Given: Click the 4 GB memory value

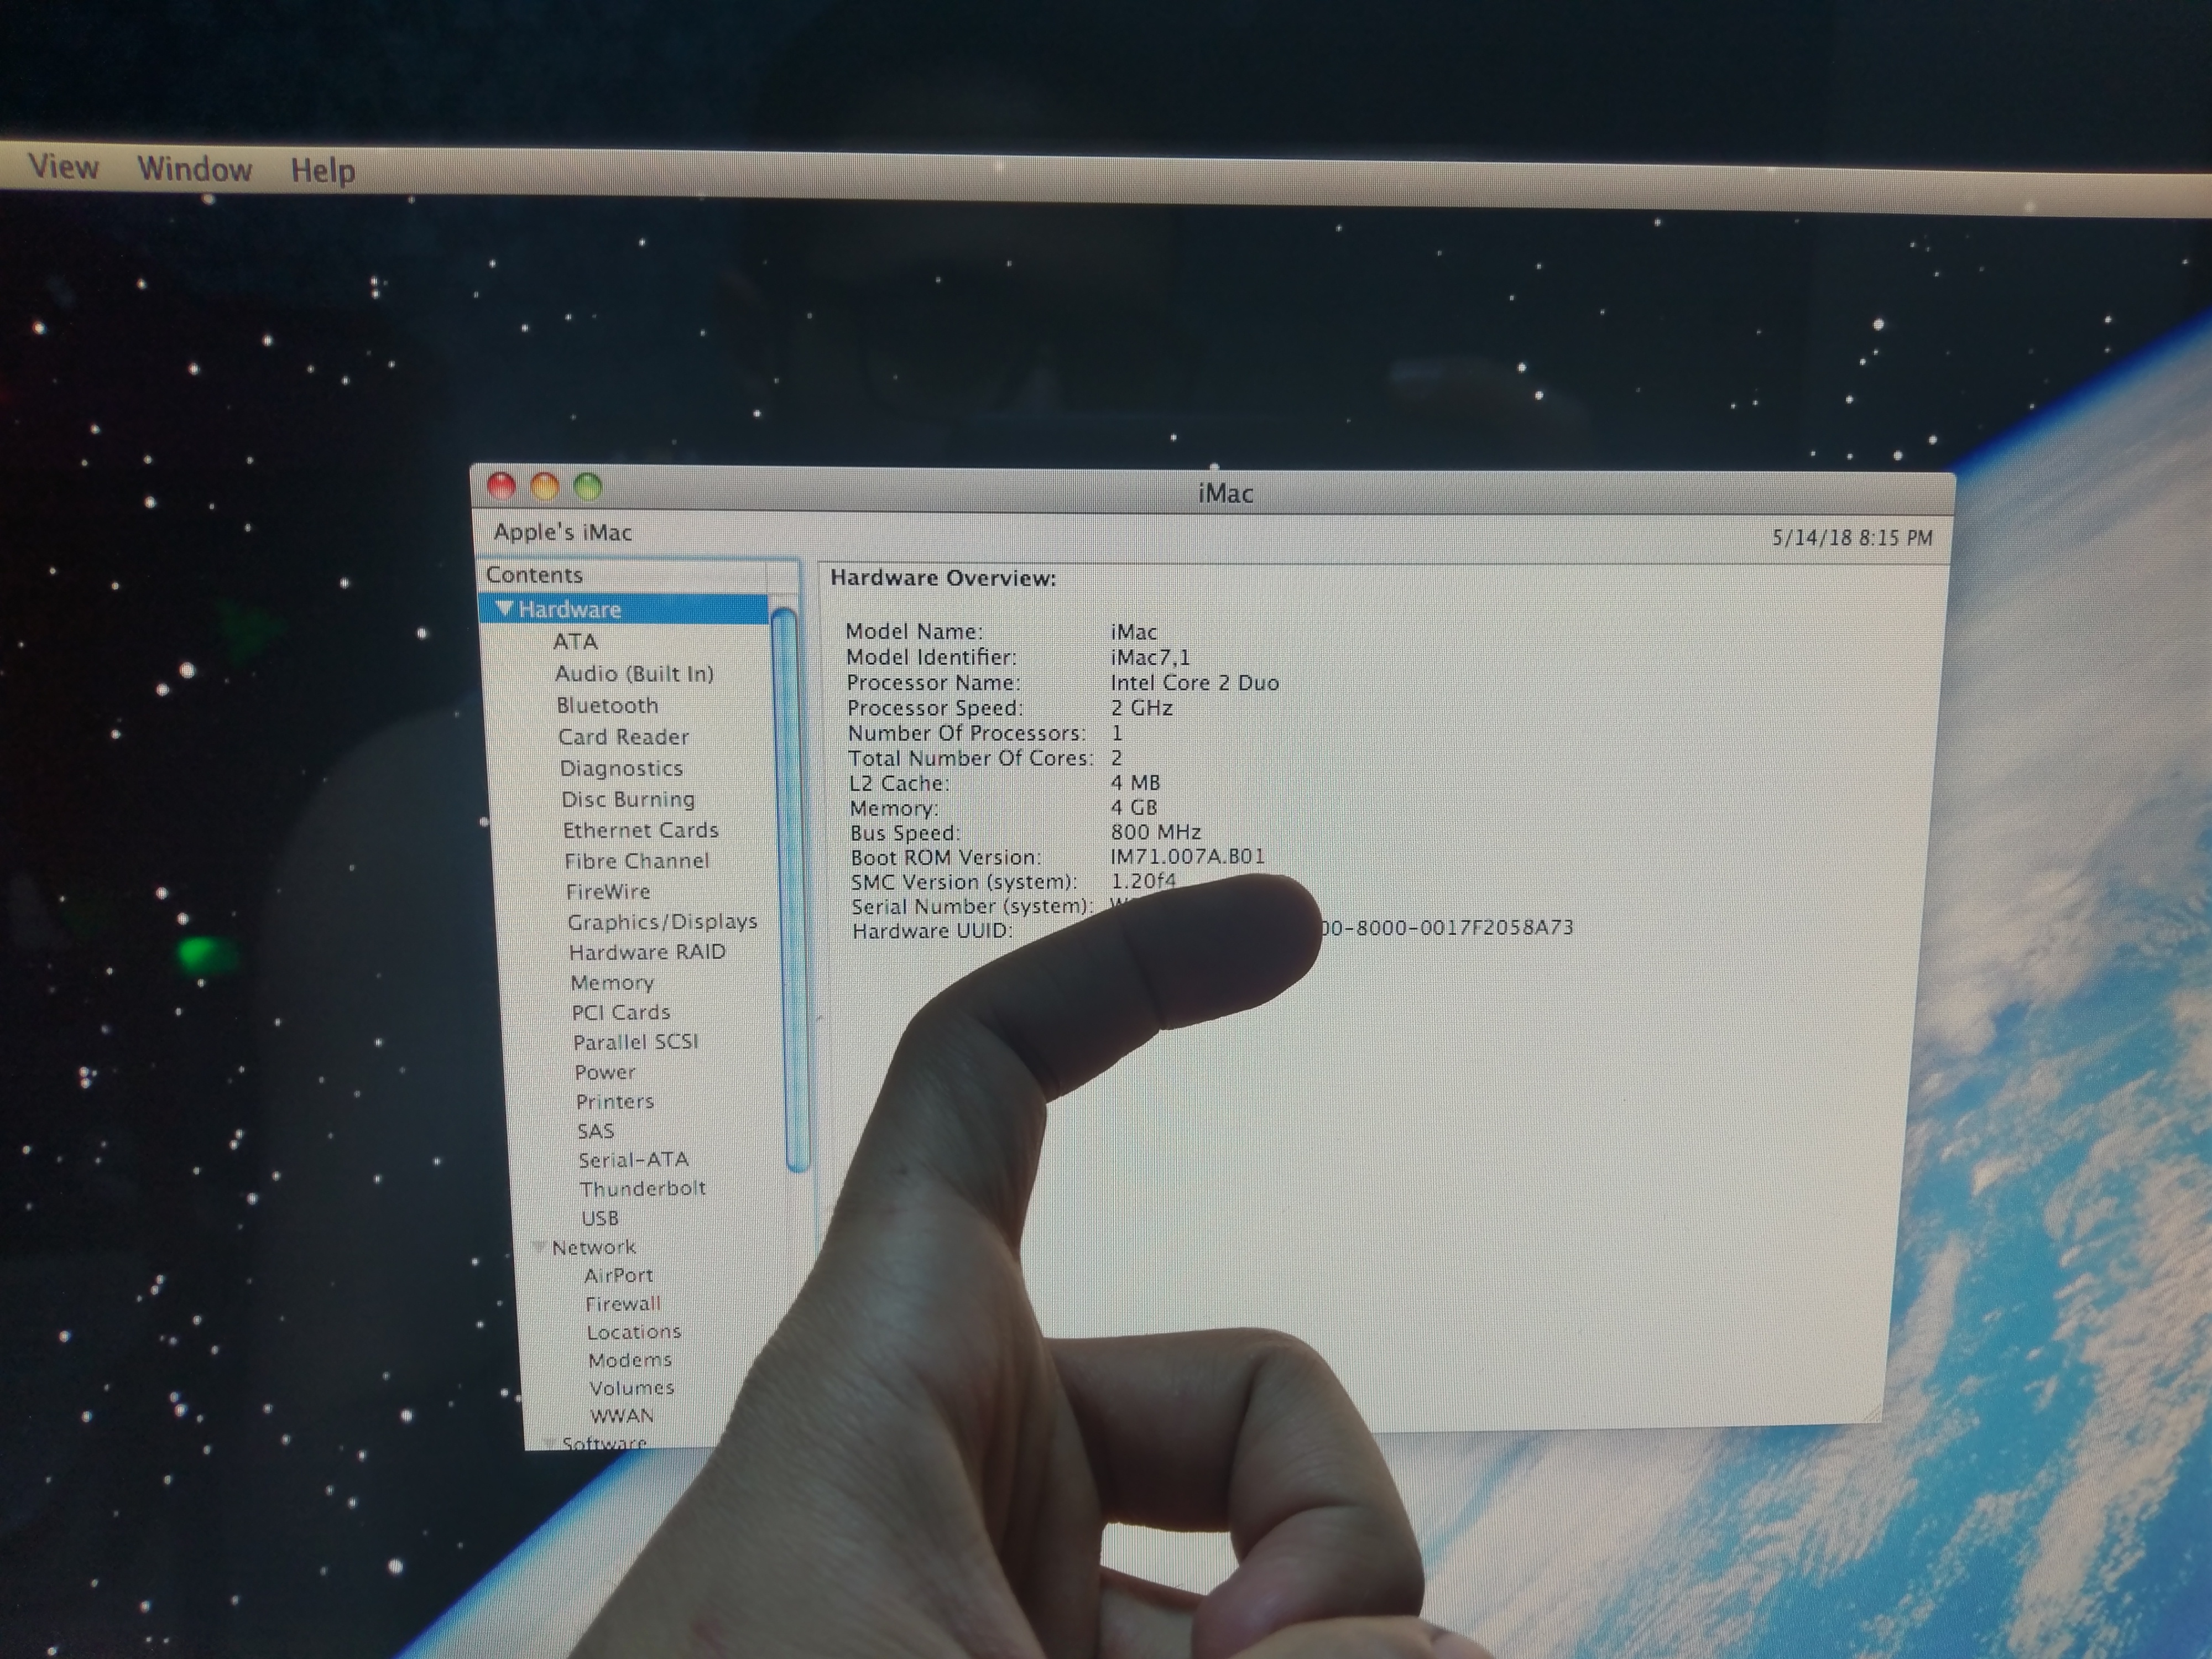Looking at the screenshot, I should [1133, 807].
